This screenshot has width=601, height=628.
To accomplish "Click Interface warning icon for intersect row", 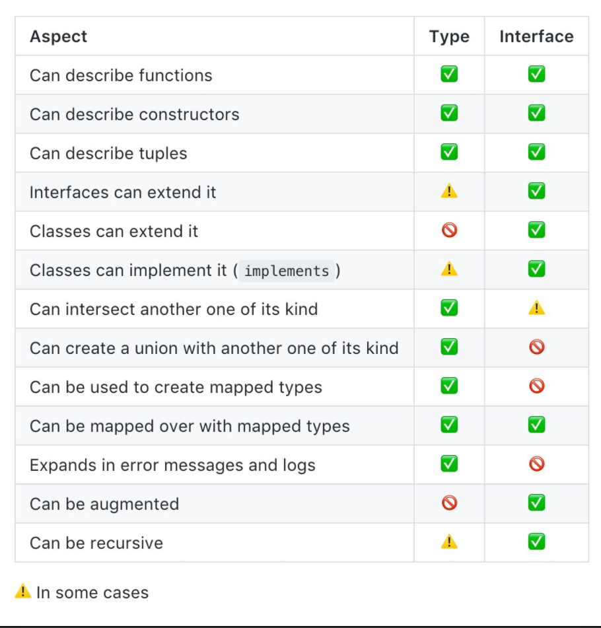I will click(x=536, y=308).
